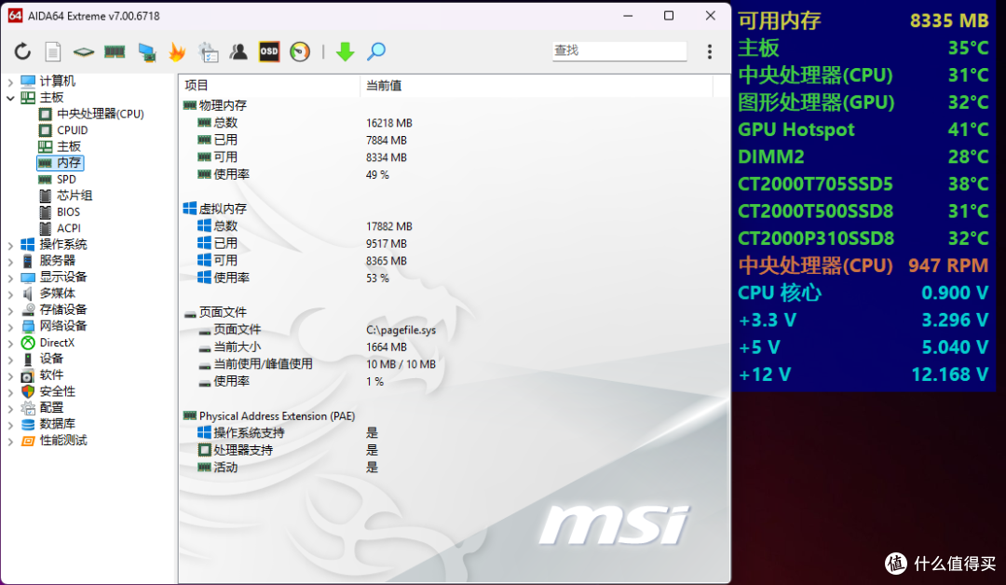Toggle the OSD panel icon
Screen dimensions: 1006x585
(269, 51)
